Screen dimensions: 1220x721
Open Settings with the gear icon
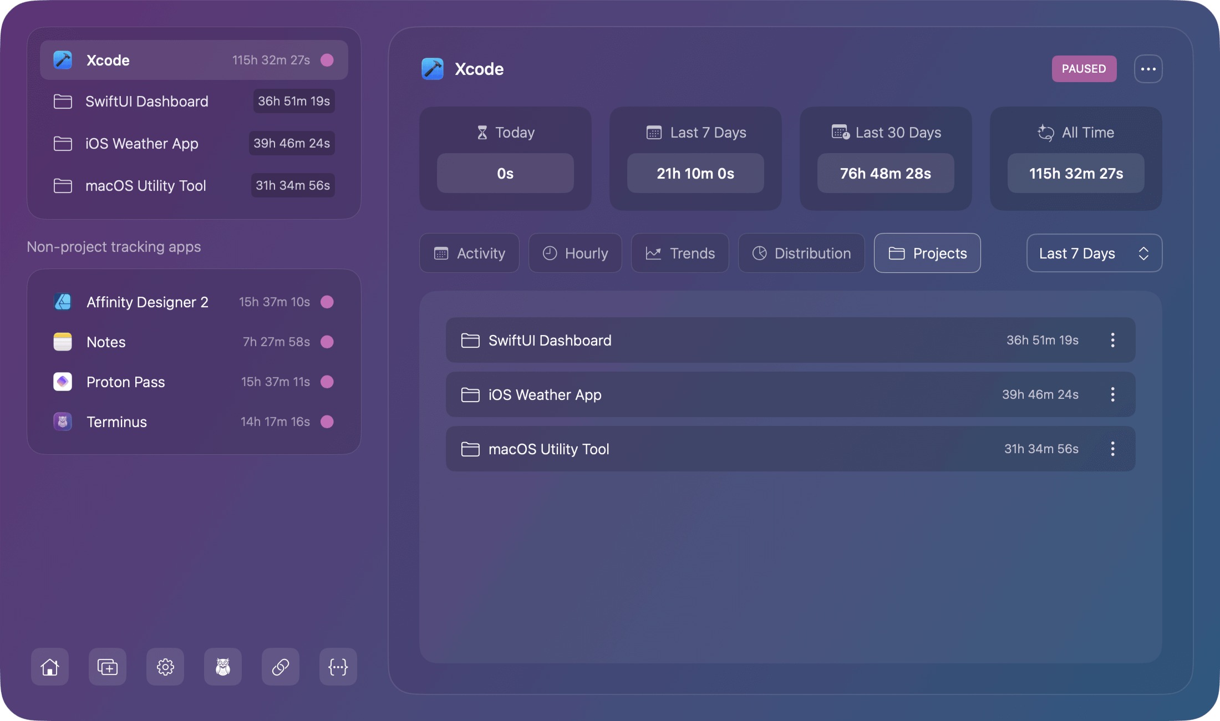[x=165, y=667]
